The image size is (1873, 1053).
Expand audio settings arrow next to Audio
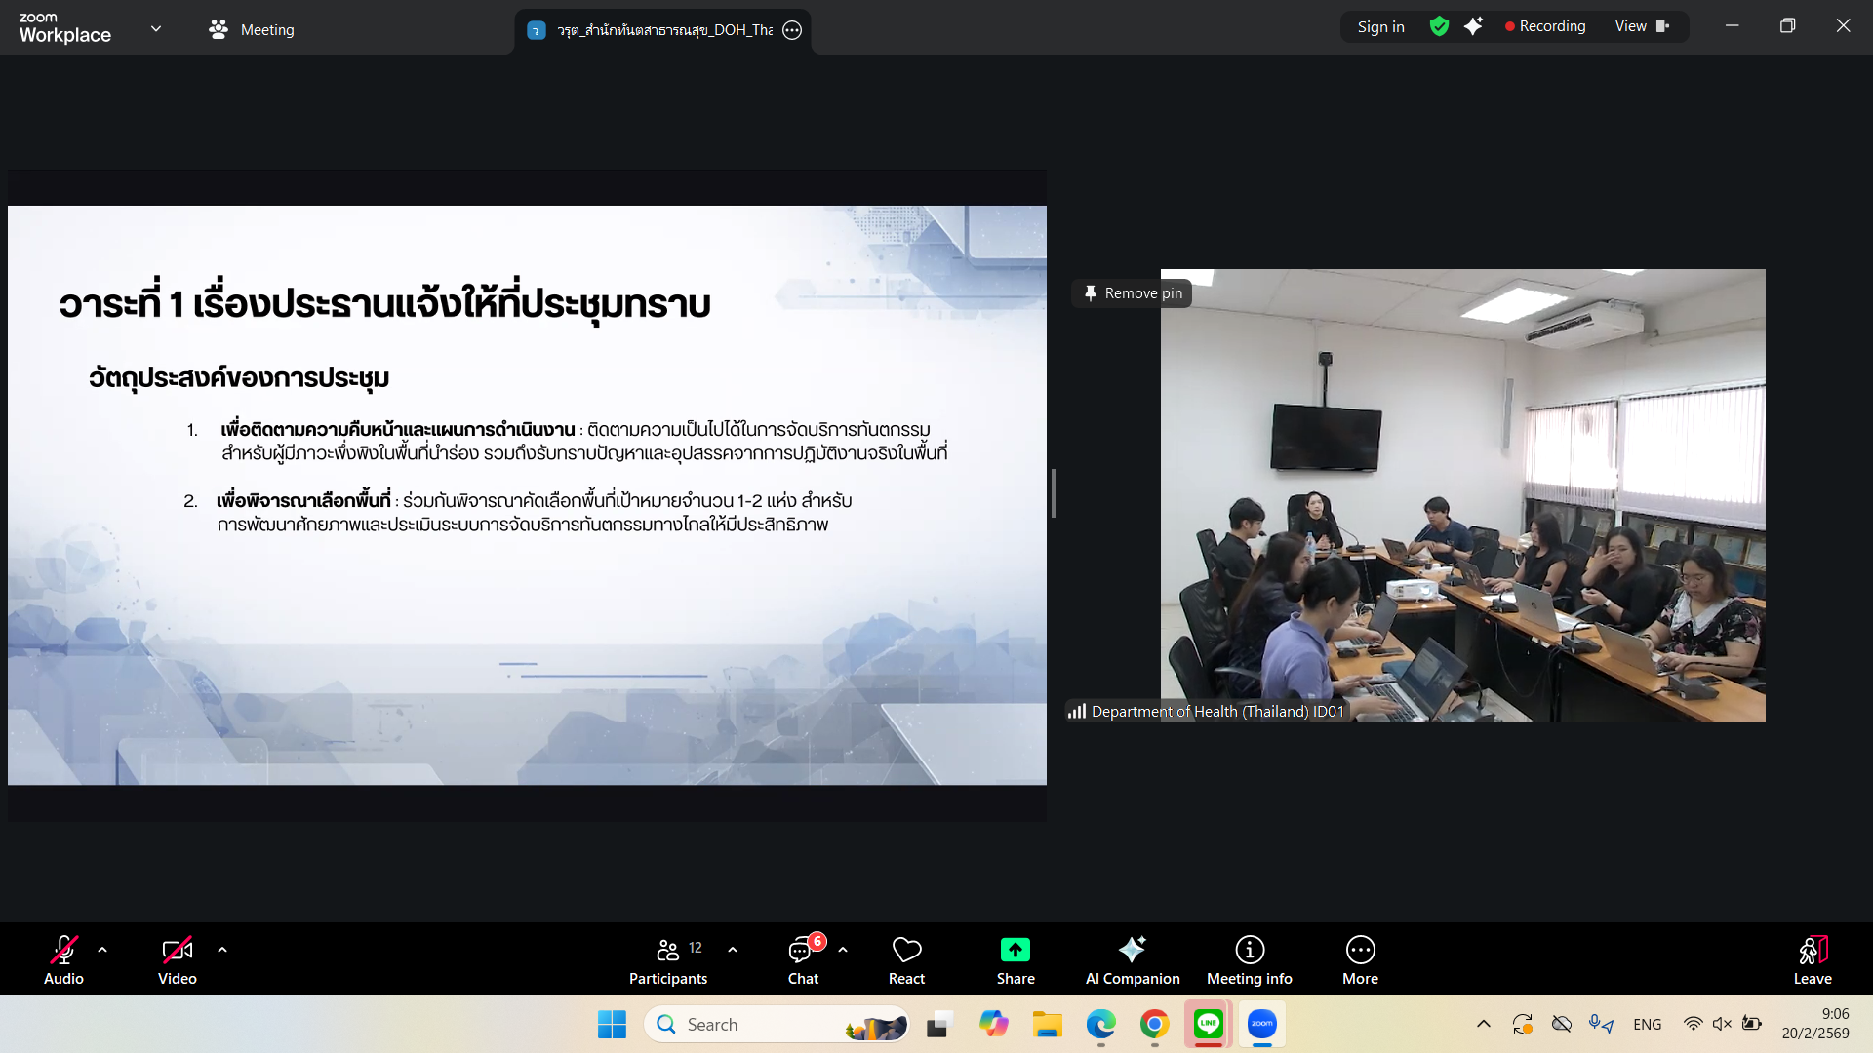[102, 950]
